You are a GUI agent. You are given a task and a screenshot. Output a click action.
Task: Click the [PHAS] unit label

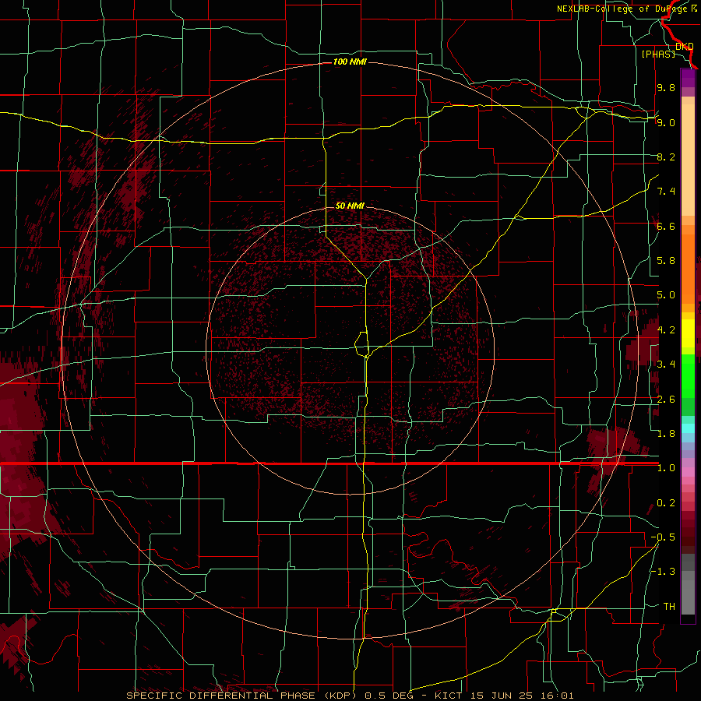coord(658,54)
